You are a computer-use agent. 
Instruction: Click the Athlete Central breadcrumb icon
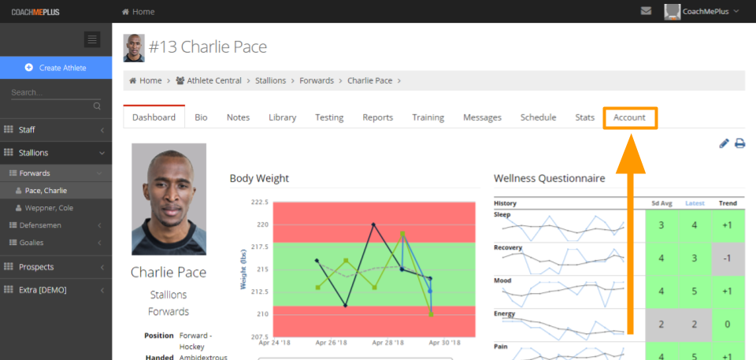pyautogui.click(x=180, y=80)
